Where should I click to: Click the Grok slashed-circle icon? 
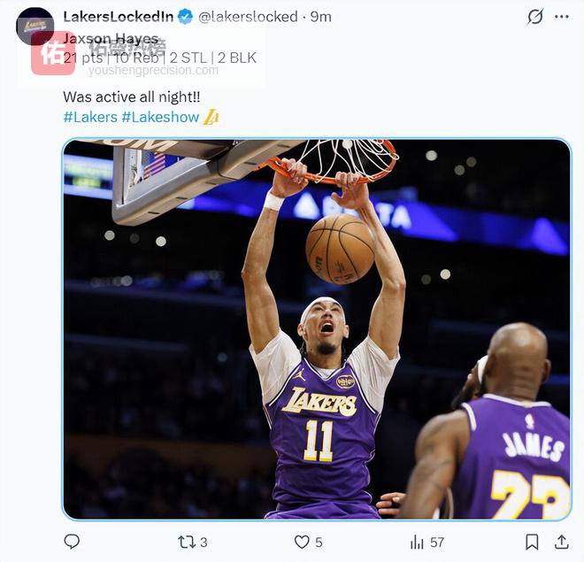[x=535, y=17]
